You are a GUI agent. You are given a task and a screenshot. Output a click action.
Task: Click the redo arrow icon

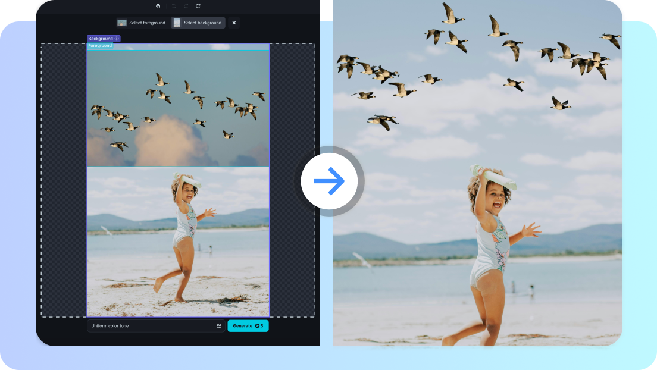pos(186,6)
